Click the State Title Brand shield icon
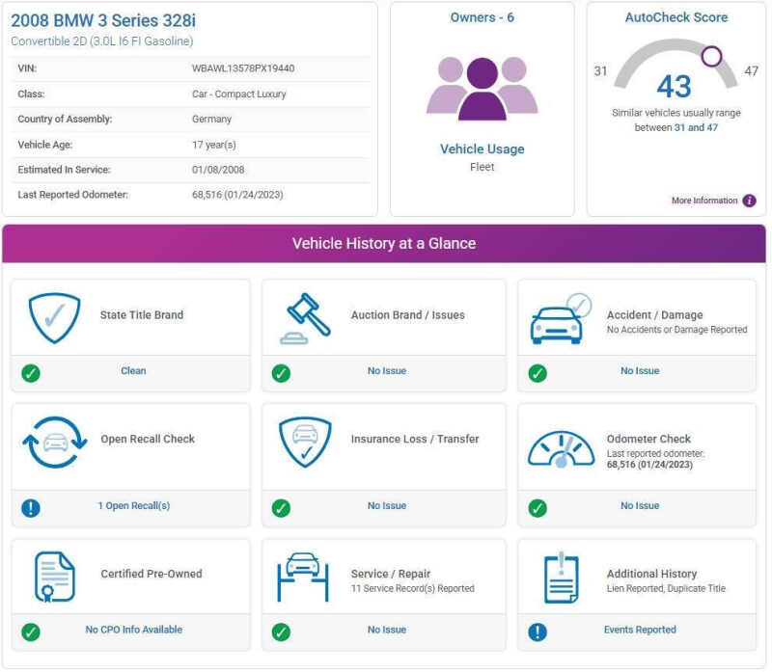 pyautogui.click(x=54, y=317)
